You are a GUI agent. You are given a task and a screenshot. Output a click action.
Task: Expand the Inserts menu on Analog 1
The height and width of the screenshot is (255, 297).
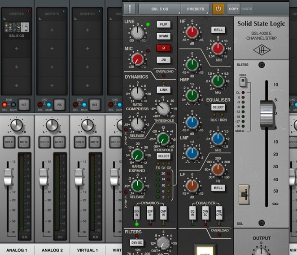click(17, 13)
